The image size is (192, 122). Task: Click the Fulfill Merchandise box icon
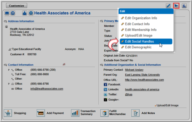coord(104,113)
